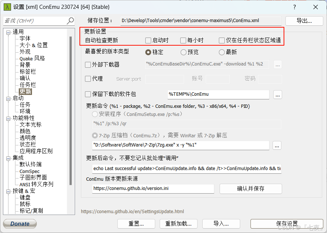Collapse the 功能特性 tree node
The width and height of the screenshot is (327, 233).
click(x=8, y=119)
